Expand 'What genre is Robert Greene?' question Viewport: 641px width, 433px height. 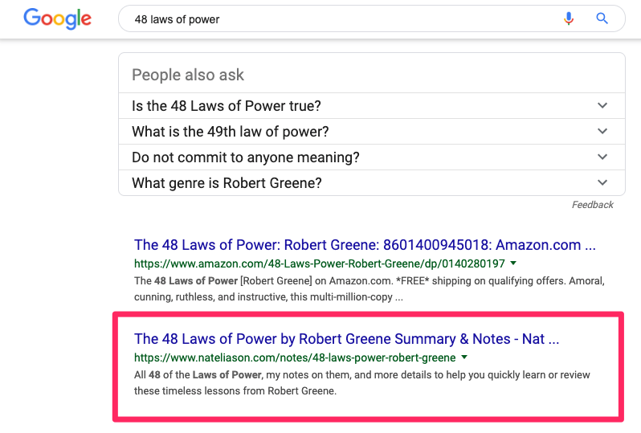click(372, 183)
